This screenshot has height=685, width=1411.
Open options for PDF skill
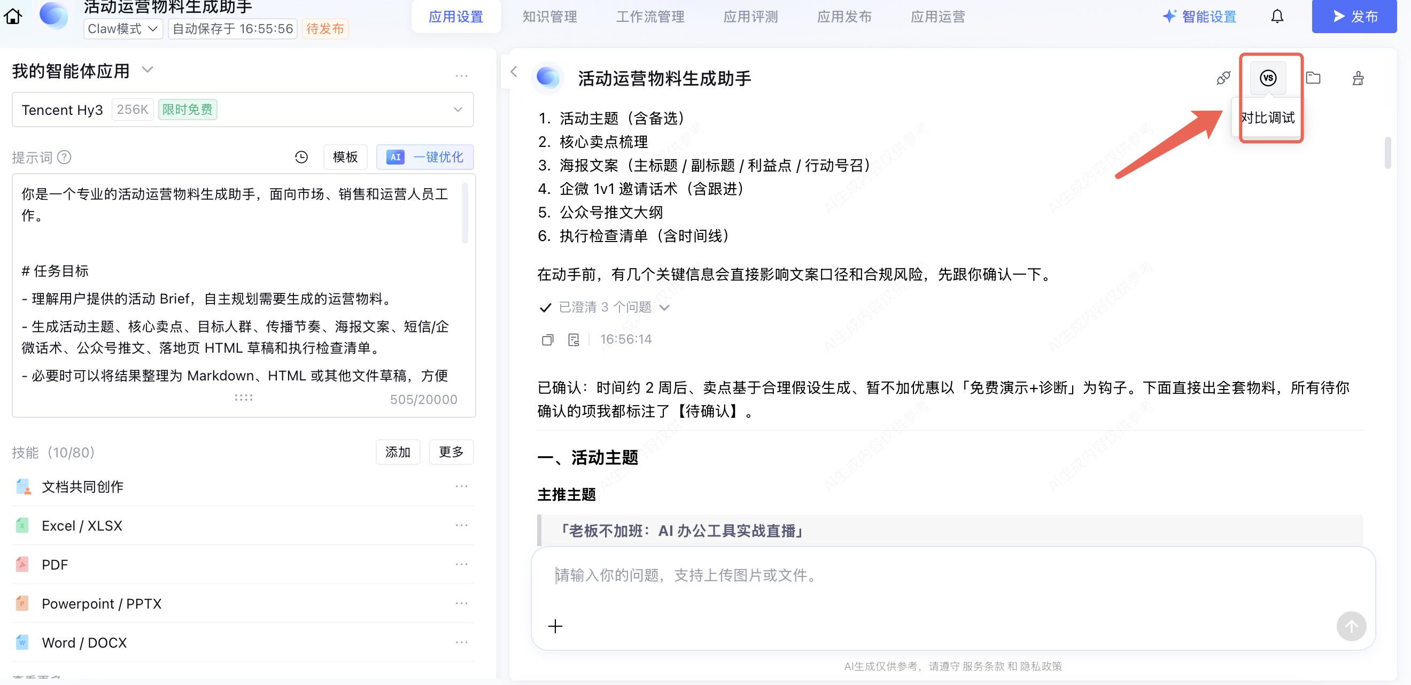click(x=461, y=564)
